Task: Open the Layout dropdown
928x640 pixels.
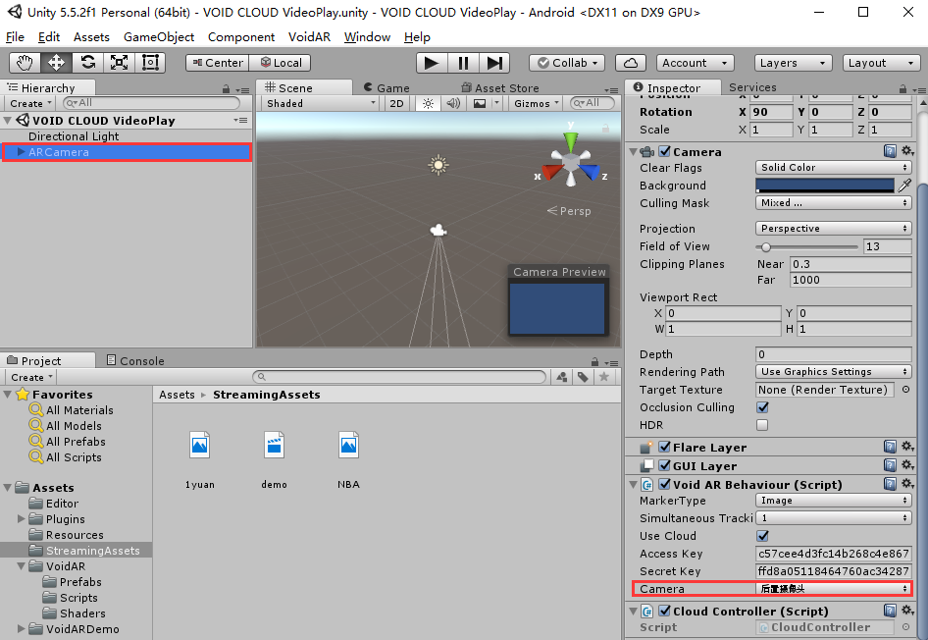Action: 881,63
